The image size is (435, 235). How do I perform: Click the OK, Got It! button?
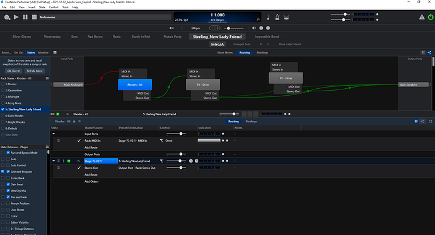point(13,71)
